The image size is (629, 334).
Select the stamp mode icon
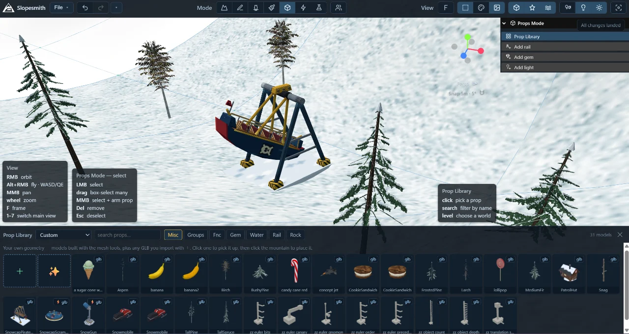[256, 8]
